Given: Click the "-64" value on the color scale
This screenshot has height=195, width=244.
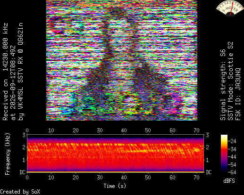Looking at the screenshot, I should pos(232,172).
